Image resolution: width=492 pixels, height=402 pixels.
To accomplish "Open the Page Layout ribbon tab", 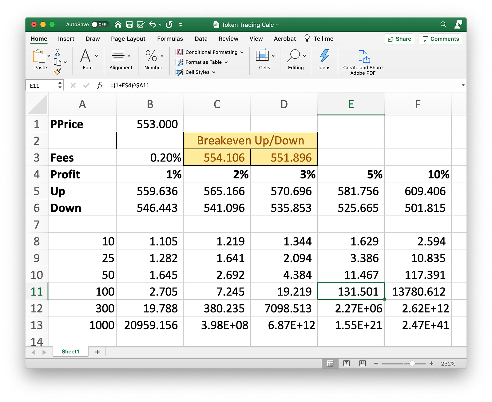I will pyautogui.click(x=128, y=39).
